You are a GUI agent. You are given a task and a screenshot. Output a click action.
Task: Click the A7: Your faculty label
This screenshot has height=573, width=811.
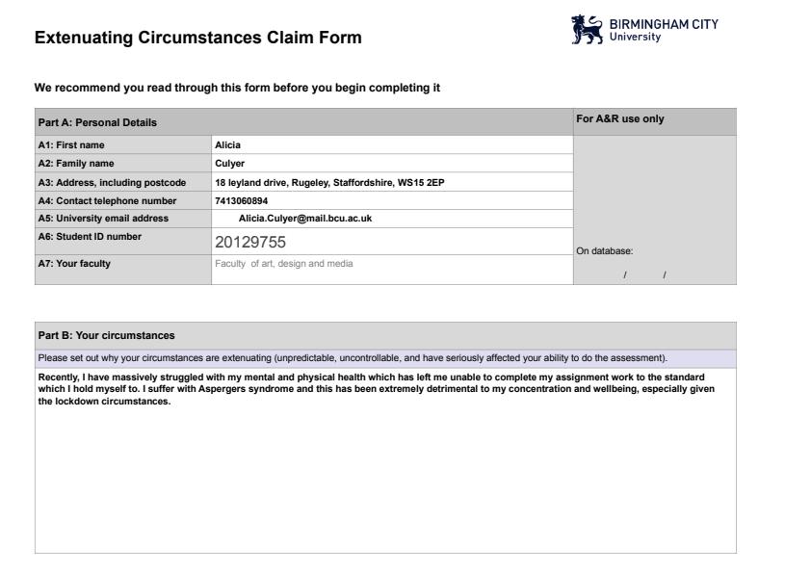click(x=74, y=264)
